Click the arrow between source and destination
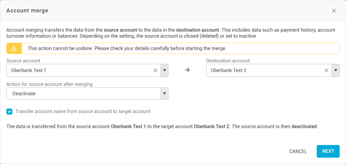The image size is (346, 164). point(187,70)
